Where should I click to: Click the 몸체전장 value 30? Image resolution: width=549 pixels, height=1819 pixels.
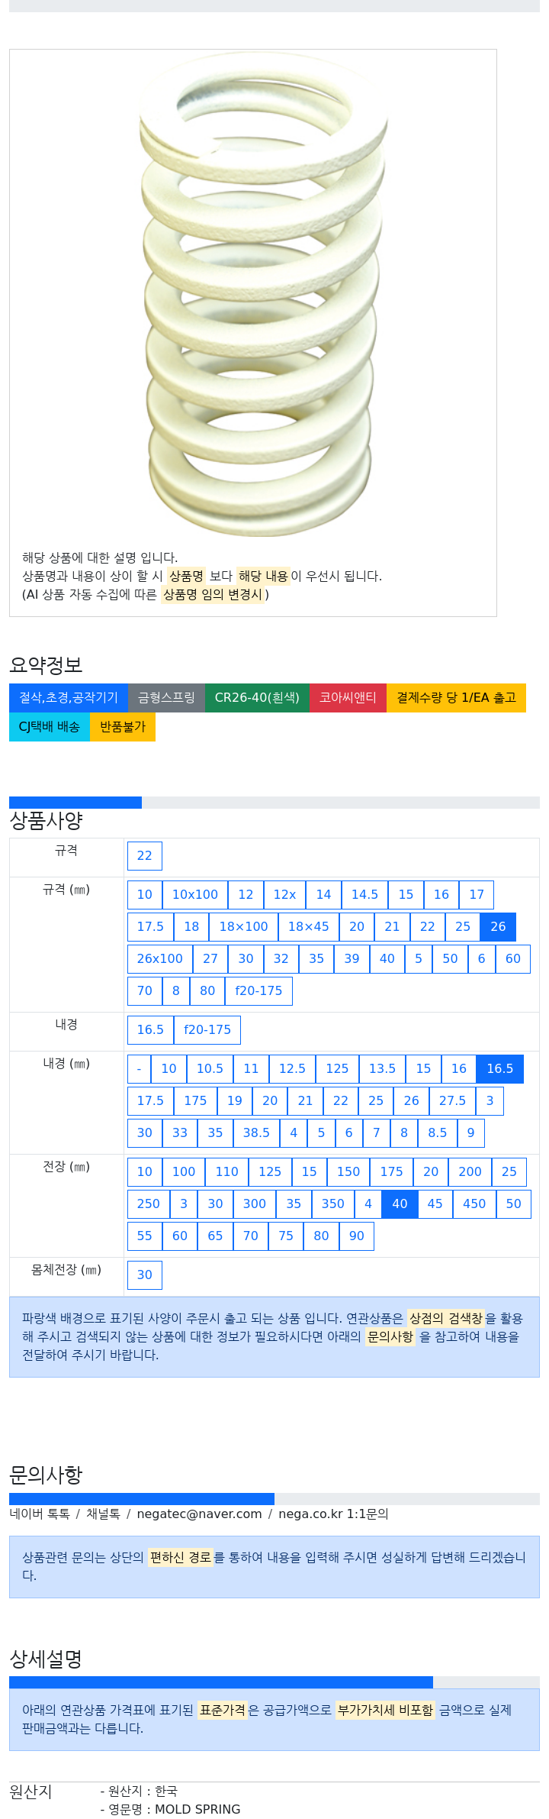(x=145, y=1275)
